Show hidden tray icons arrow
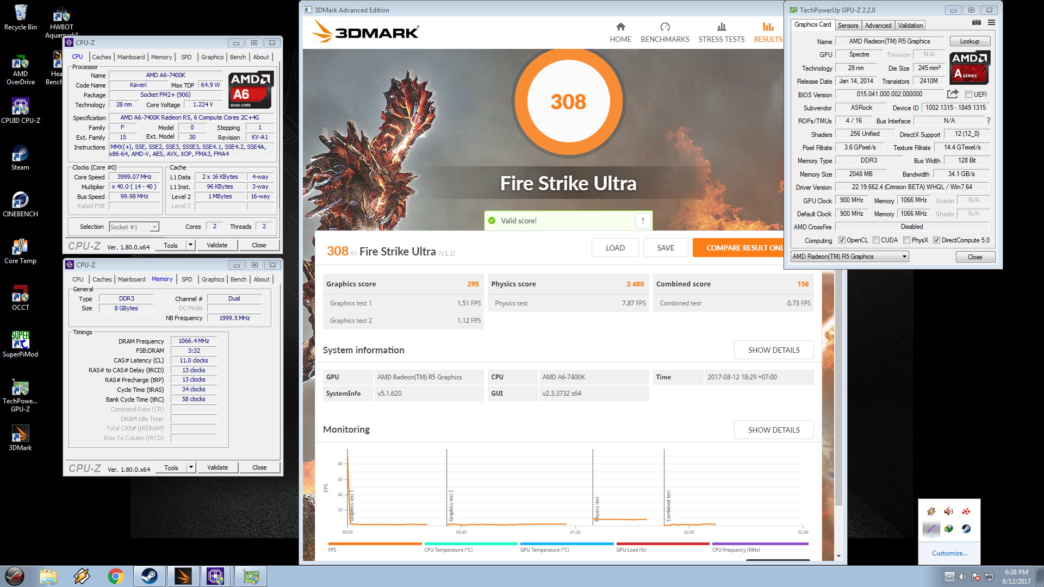 [949, 577]
